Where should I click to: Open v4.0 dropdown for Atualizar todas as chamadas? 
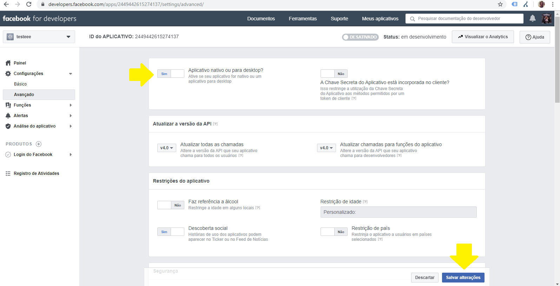167,148
